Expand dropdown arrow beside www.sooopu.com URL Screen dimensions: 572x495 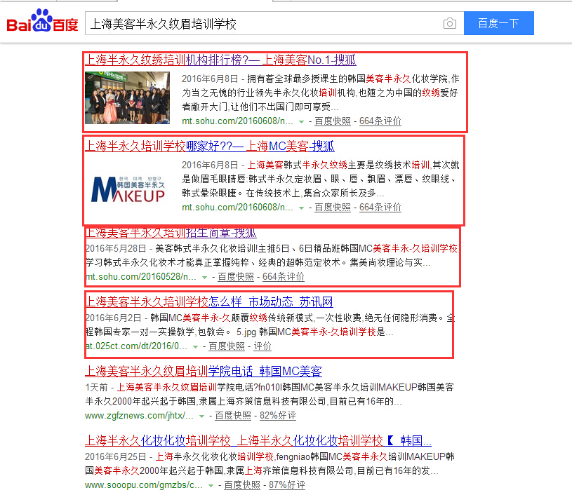click(x=211, y=485)
